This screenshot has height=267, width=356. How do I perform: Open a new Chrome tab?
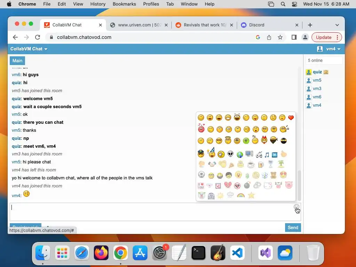[x=310, y=25]
